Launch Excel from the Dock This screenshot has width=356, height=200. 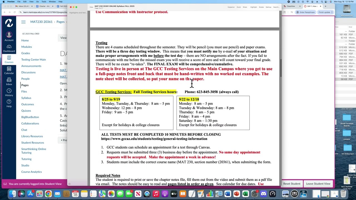(245, 194)
